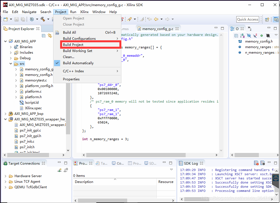
Task: Collapse the src folder in Project Explorer
Action: pyautogui.click(x=11, y=64)
